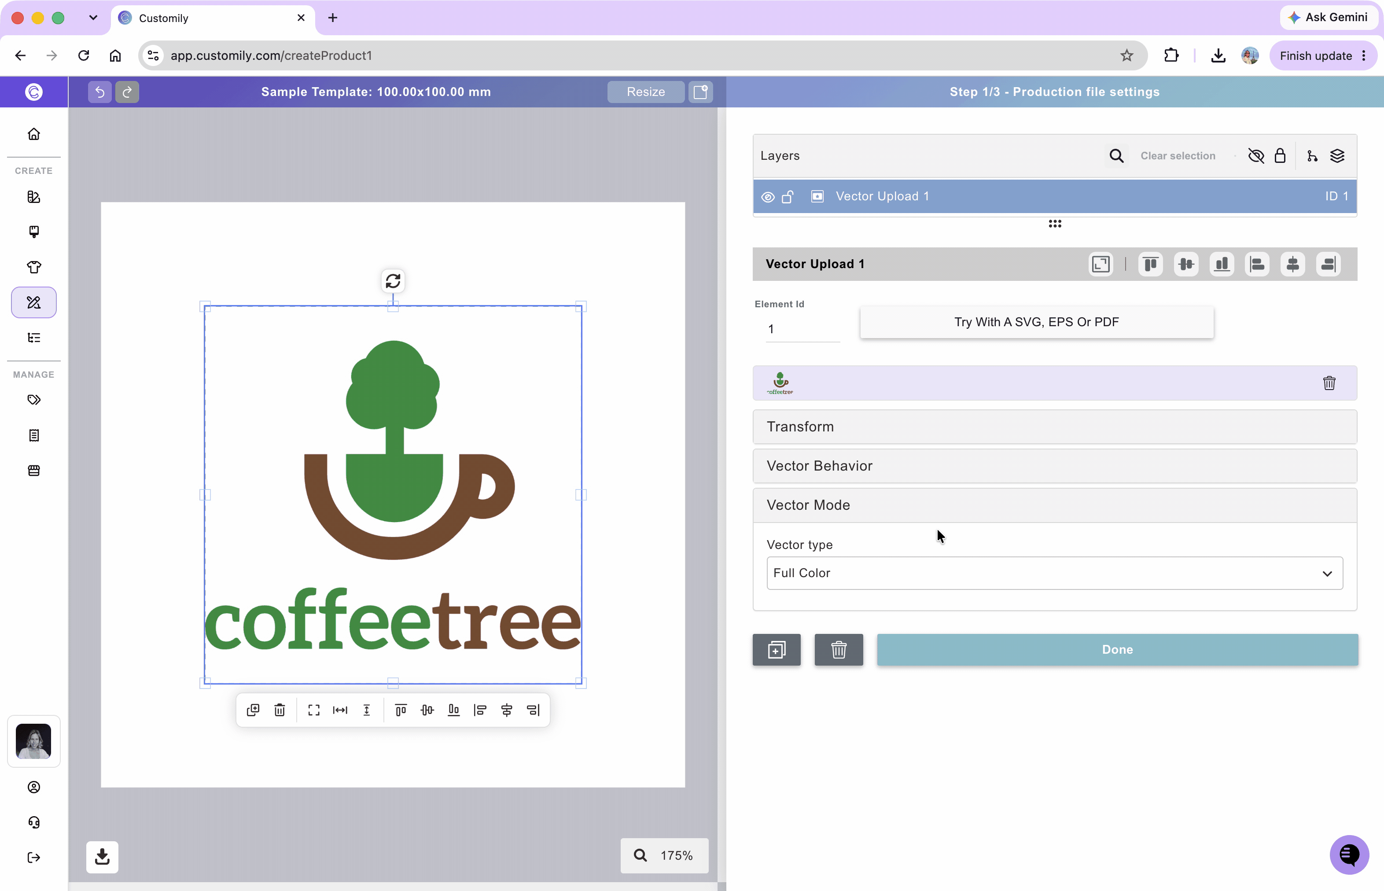The width and height of the screenshot is (1384, 891).
Task: Click the Done button
Action: pos(1117,650)
